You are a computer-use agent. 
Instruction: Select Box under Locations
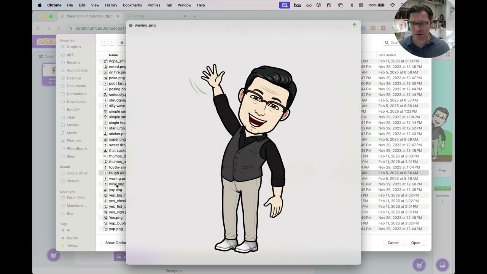(x=70, y=213)
